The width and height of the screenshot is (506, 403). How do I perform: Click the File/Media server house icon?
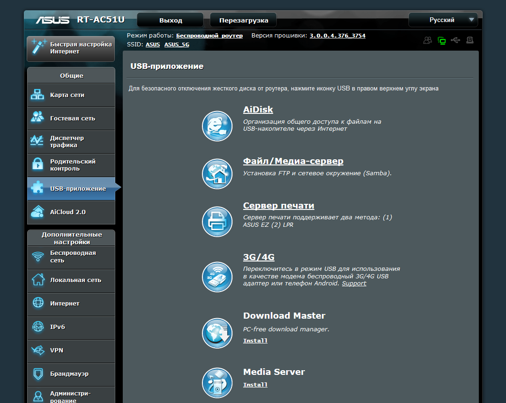(217, 174)
